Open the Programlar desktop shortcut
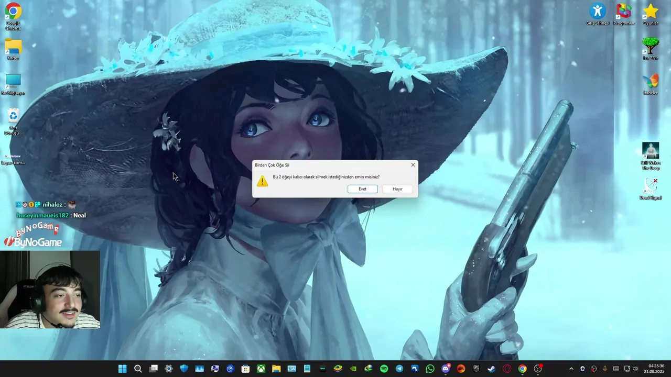This screenshot has height=377, width=671. [624, 14]
